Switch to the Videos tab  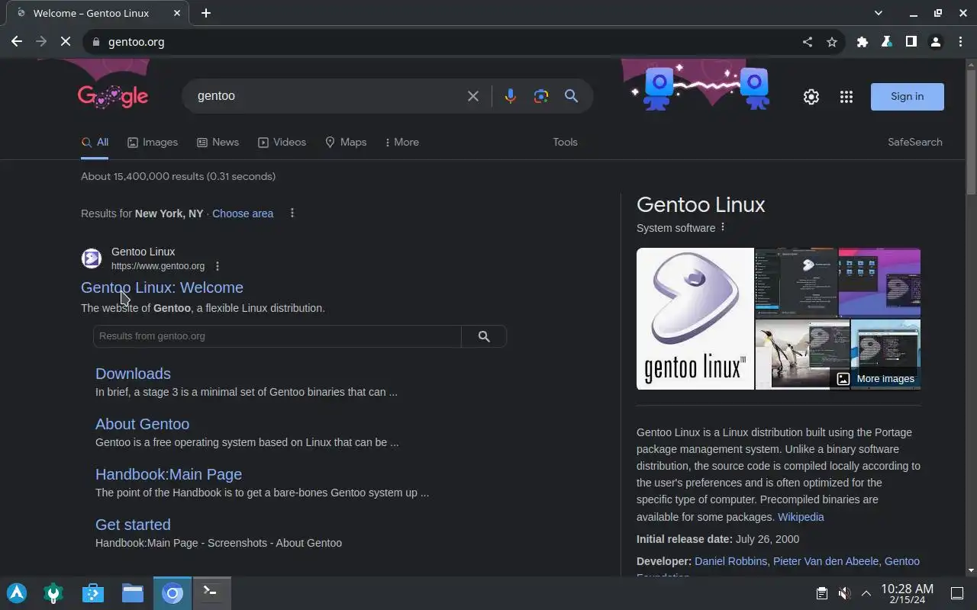tap(282, 143)
